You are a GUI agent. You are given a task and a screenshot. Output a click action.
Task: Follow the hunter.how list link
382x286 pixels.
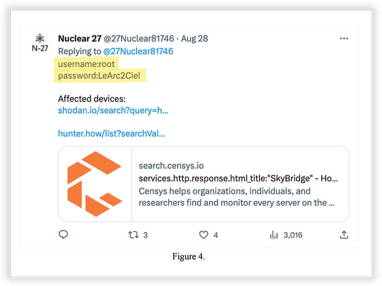point(112,133)
